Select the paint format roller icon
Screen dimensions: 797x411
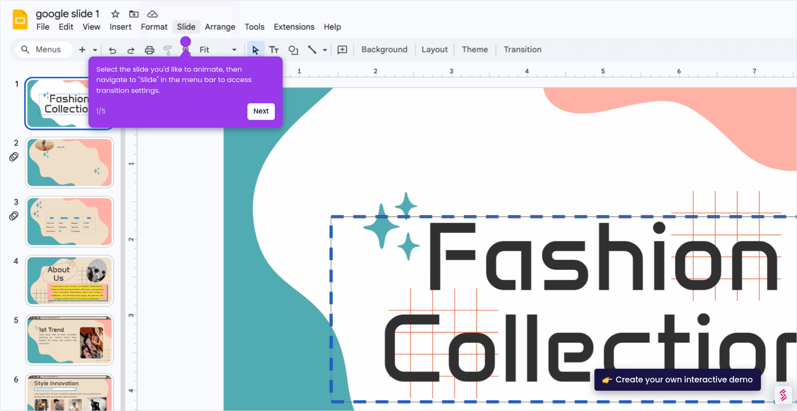coord(168,50)
